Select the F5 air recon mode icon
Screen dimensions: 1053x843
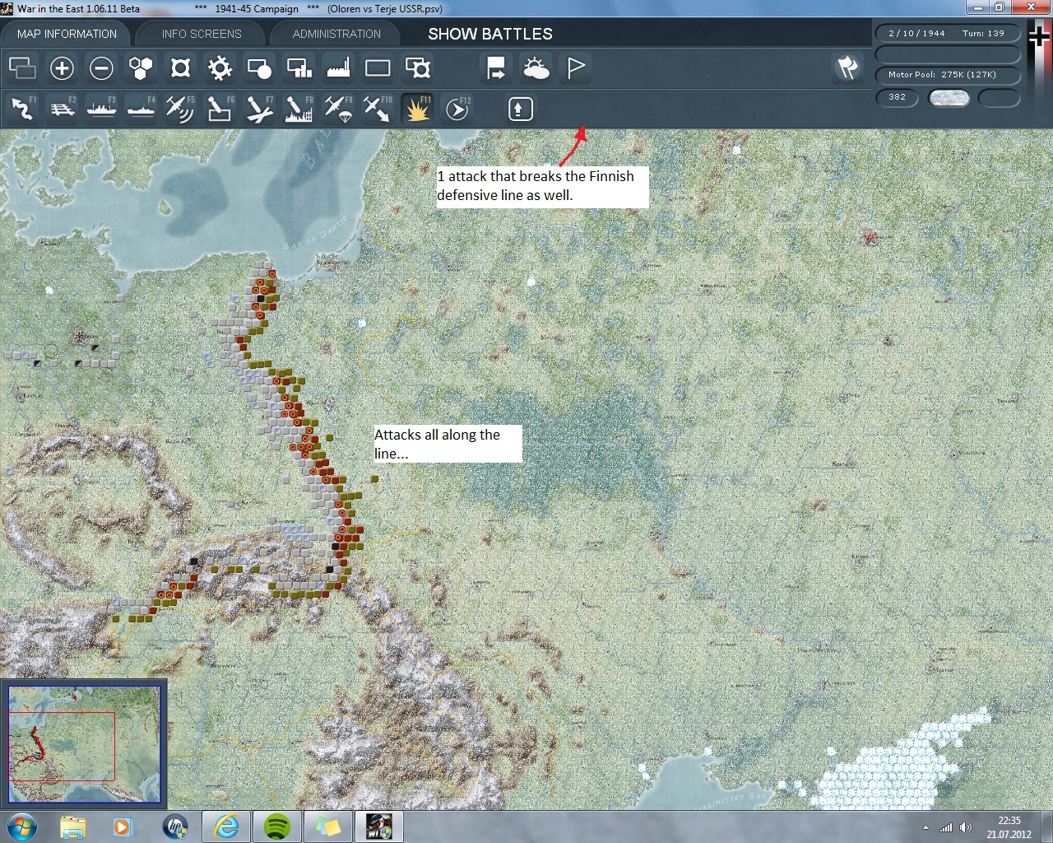[180, 109]
